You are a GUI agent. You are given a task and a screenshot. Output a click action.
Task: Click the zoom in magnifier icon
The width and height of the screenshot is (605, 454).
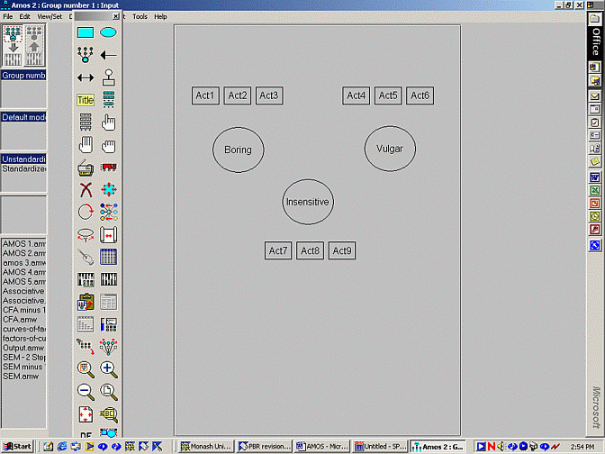click(108, 368)
